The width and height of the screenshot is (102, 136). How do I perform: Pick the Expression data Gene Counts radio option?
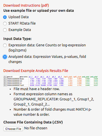tap(5, 45)
